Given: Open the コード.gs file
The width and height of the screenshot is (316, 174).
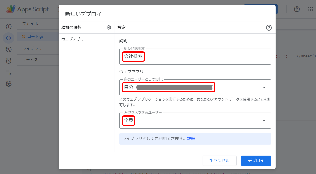Looking at the screenshot, I should [35, 37].
